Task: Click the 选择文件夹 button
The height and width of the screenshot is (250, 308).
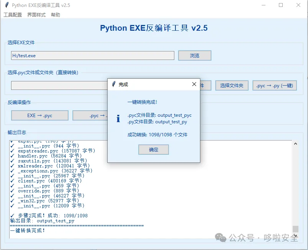Action: 232,85
